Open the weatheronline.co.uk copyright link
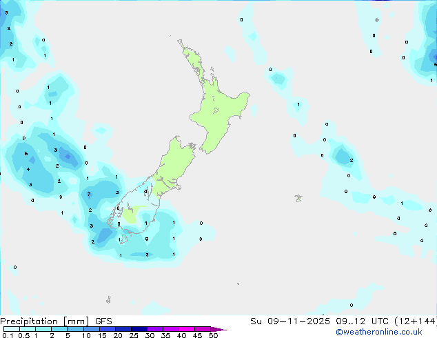The height and width of the screenshot is (338, 437). pyautogui.click(x=378, y=332)
